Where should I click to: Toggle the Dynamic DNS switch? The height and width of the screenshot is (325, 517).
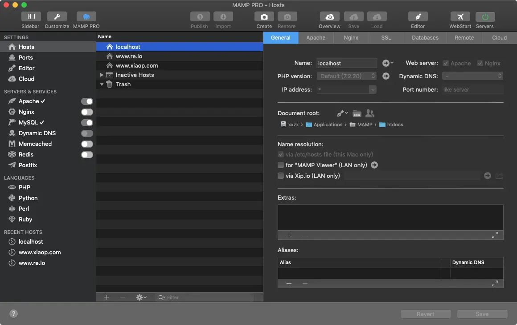coord(87,133)
